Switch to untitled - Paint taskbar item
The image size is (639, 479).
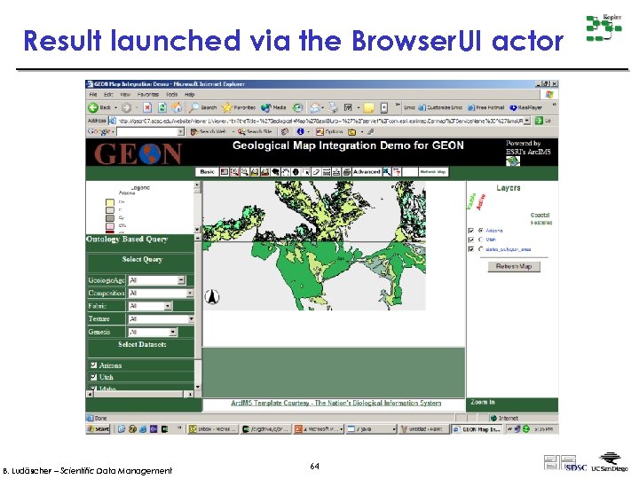click(422, 429)
